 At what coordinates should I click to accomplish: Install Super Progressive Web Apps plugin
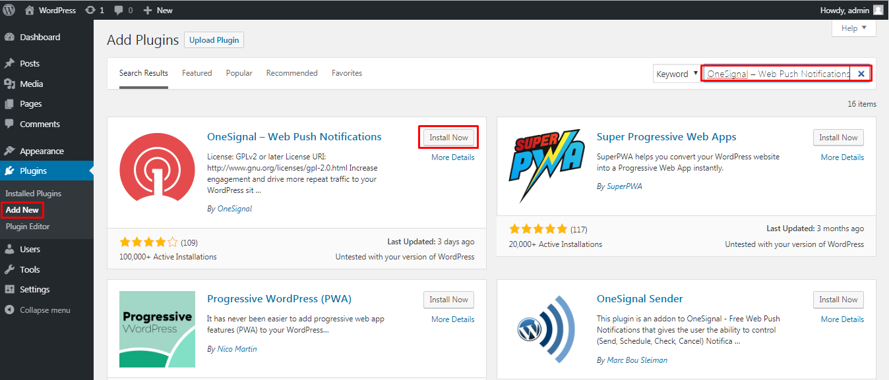838,137
